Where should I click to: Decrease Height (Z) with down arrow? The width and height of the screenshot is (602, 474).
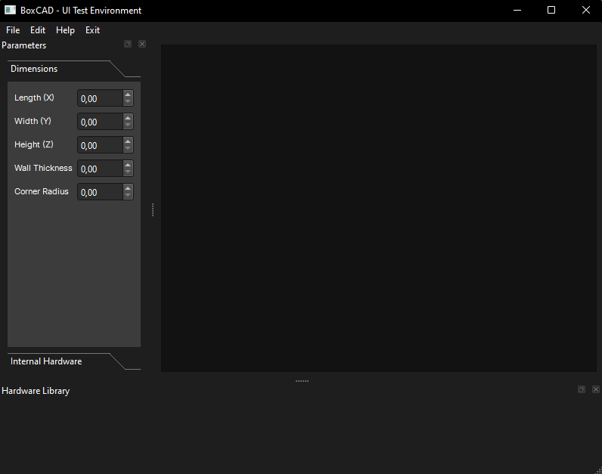pyautogui.click(x=128, y=149)
